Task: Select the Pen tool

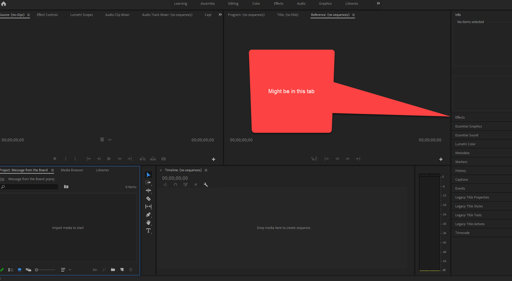Action: pyautogui.click(x=149, y=215)
